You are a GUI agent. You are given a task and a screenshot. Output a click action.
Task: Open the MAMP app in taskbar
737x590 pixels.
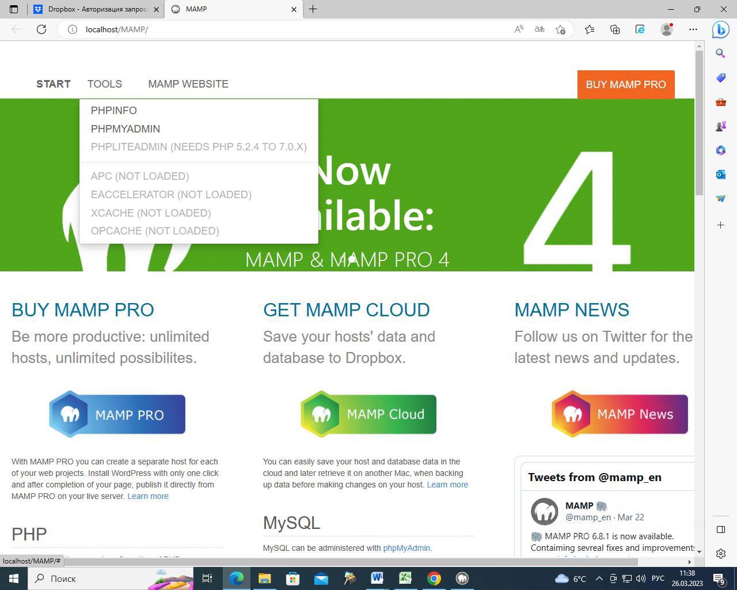(462, 578)
